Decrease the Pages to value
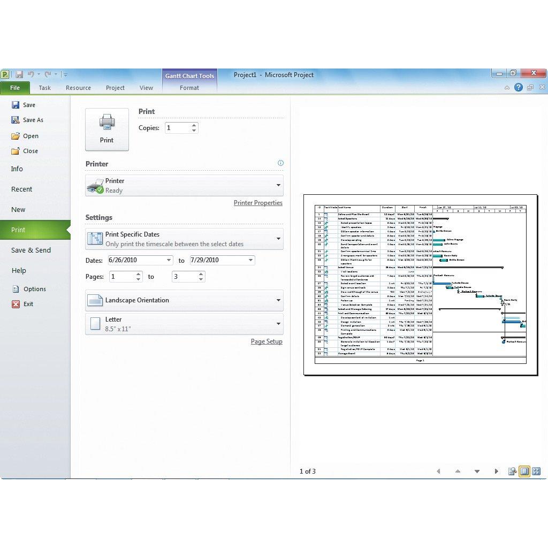Image resolution: width=548 pixels, height=548 pixels. pos(201,279)
